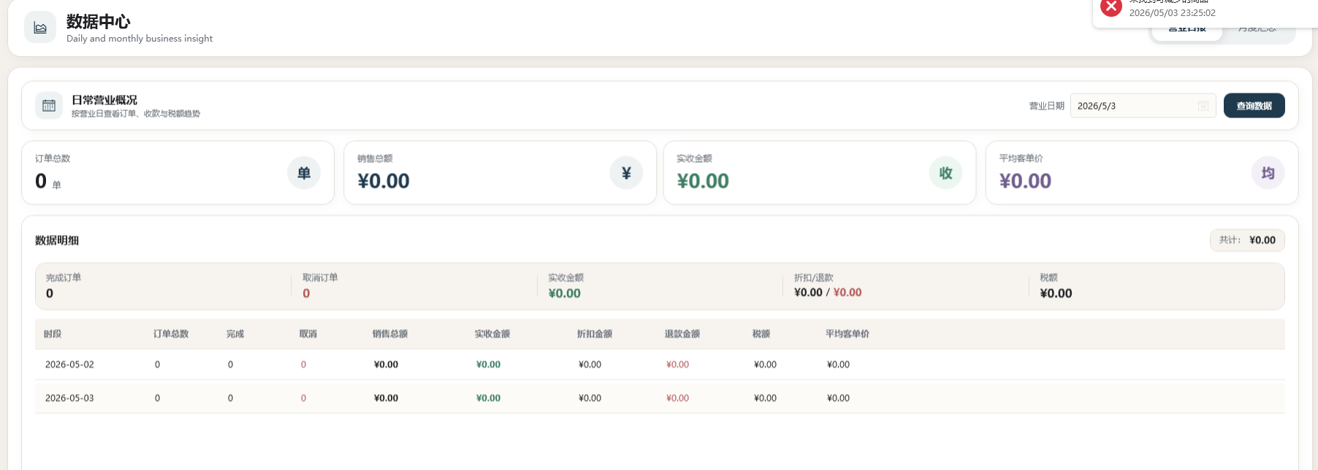This screenshot has height=470, width=1318.
Task: Click the calendar icon beside 日常营业概况
Action: [49, 106]
